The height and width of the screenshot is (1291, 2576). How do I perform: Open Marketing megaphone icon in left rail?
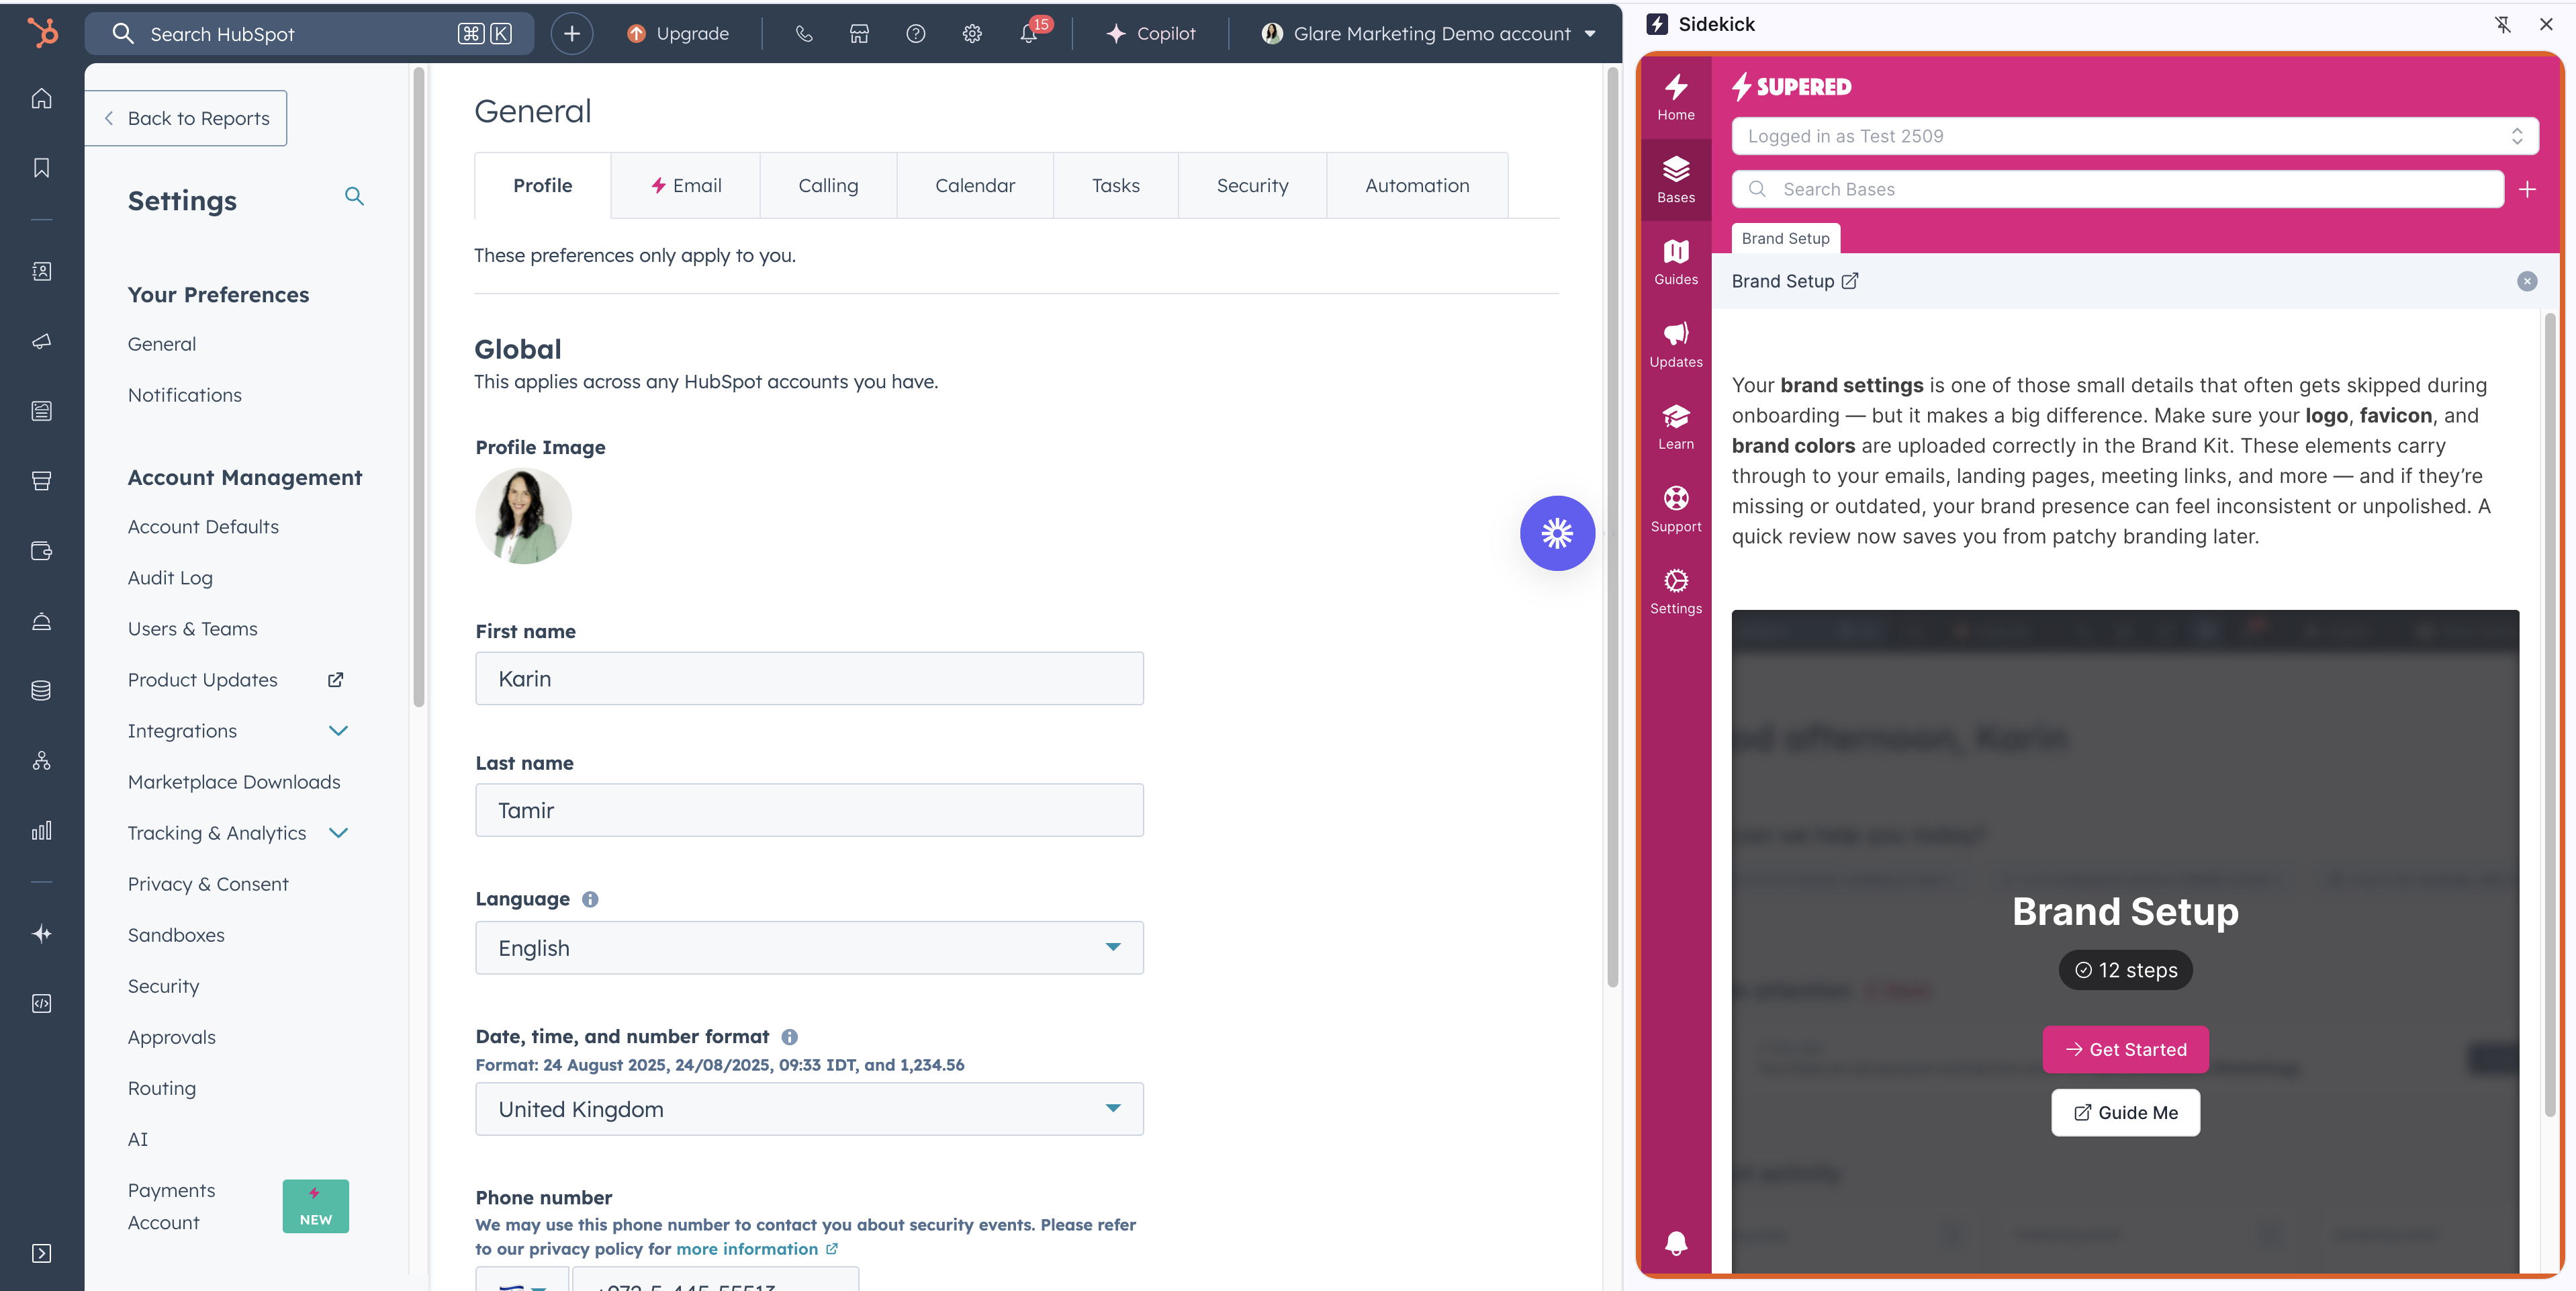tap(41, 341)
